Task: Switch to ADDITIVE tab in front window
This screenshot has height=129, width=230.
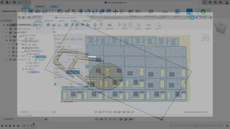Action: point(61,21)
